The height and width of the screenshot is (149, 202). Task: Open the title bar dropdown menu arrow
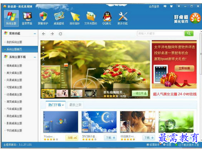[179, 6]
